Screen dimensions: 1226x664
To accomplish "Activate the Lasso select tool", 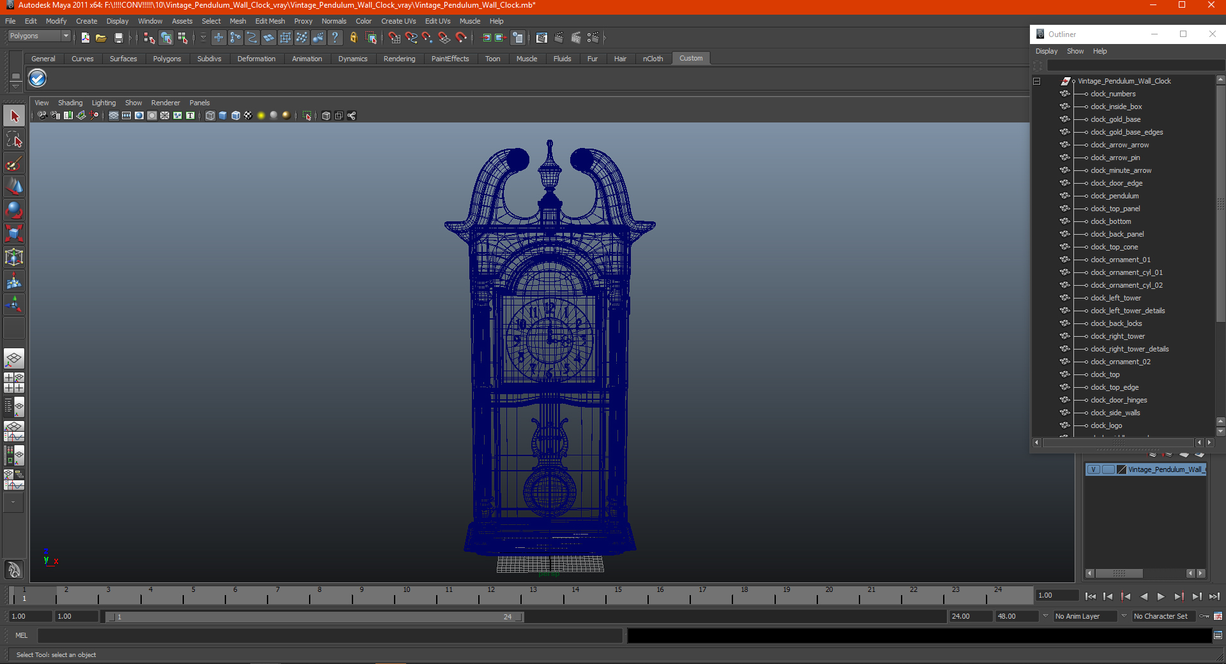I will [14, 140].
